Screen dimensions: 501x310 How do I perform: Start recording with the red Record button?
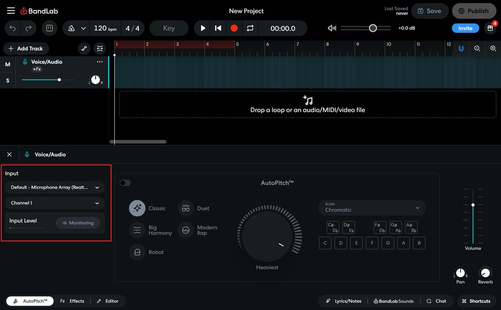[x=234, y=29]
